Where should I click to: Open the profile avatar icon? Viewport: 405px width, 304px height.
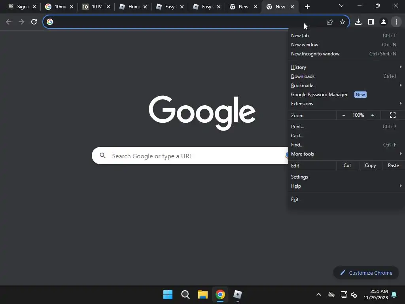pos(384,22)
